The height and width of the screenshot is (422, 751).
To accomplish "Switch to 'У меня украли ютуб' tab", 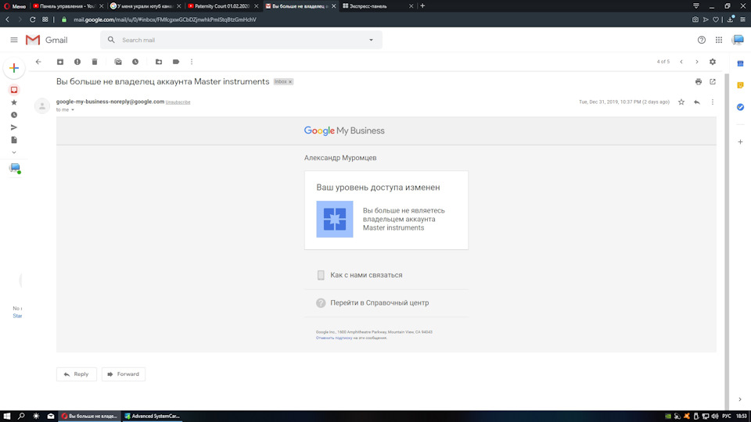I will (x=146, y=6).
